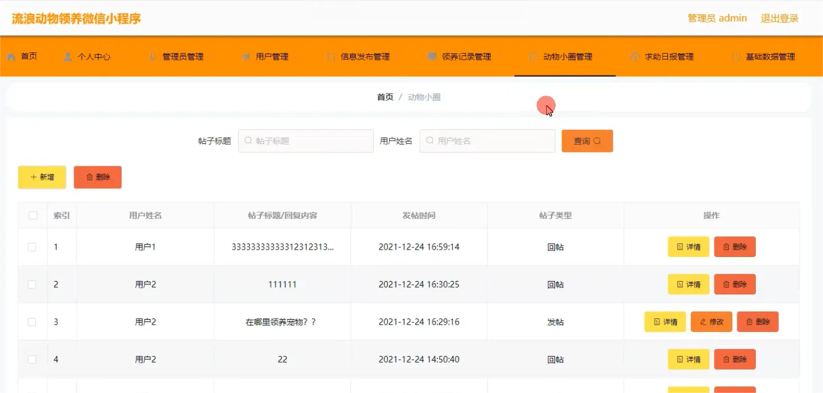Click the 帖子标题/回复内容 column header
823x393 pixels.
pyautogui.click(x=282, y=216)
